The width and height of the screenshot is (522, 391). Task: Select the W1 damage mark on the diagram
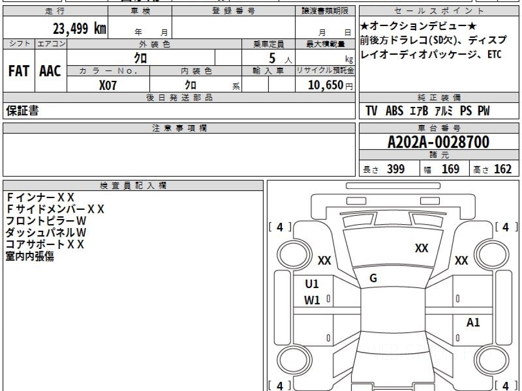click(x=312, y=300)
